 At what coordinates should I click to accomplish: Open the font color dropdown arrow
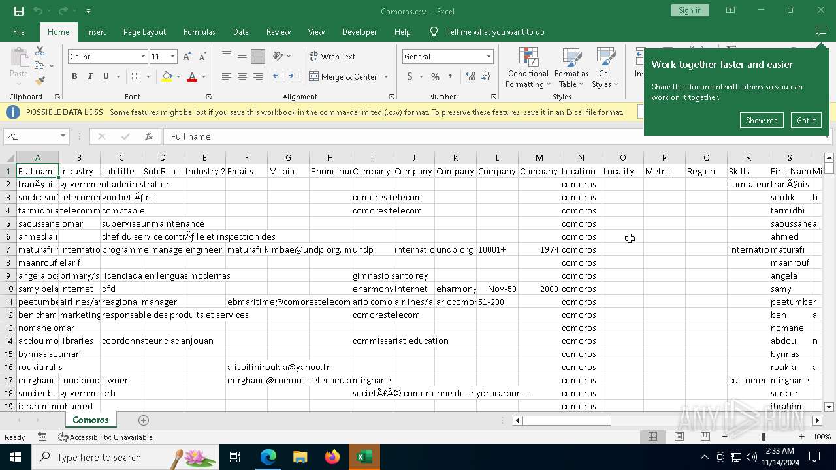pyautogui.click(x=204, y=76)
